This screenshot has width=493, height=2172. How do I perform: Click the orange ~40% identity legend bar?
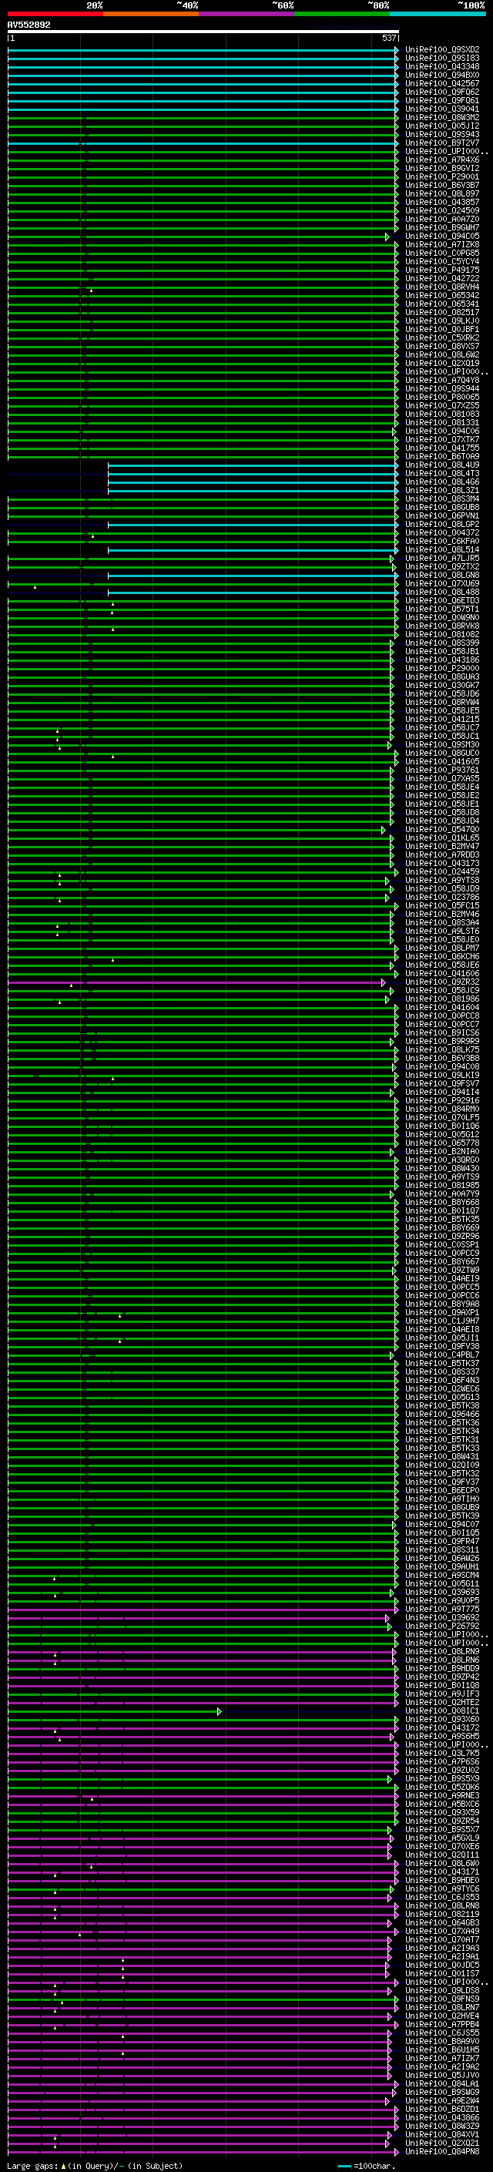(x=150, y=14)
